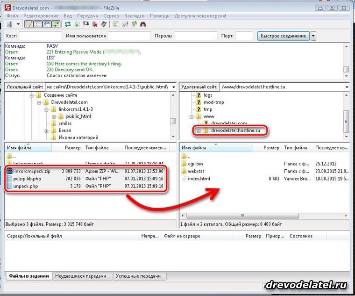The width and height of the screenshot is (355, 296).
Task: Click the process transfer queue icon
Action: tap(77, 24)
